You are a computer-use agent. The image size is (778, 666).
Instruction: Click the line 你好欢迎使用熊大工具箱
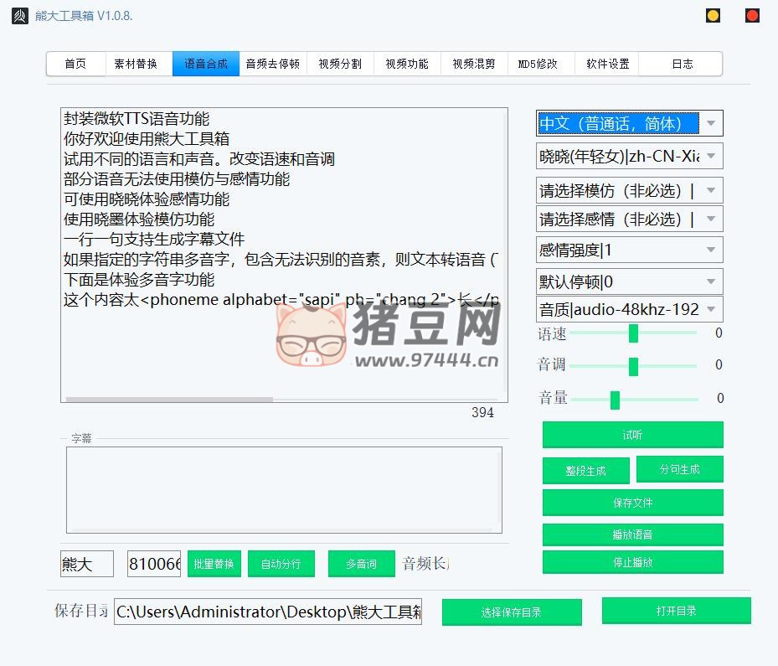point(147,138)
